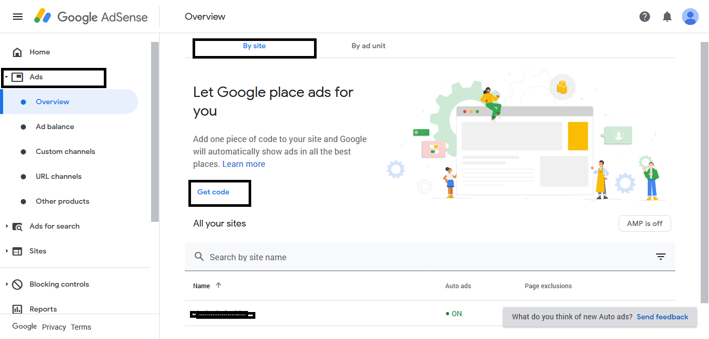
Task: Click the Home house icon
Action: [x=17, y=52]
